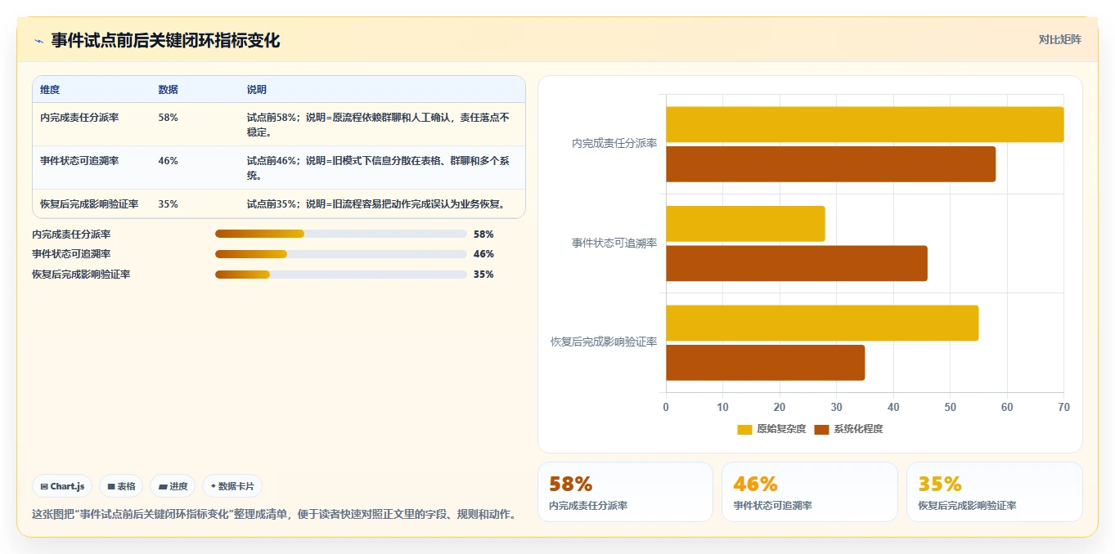
Task: Click the x-axis tick label 70
Action: [x=1063, y=407]
